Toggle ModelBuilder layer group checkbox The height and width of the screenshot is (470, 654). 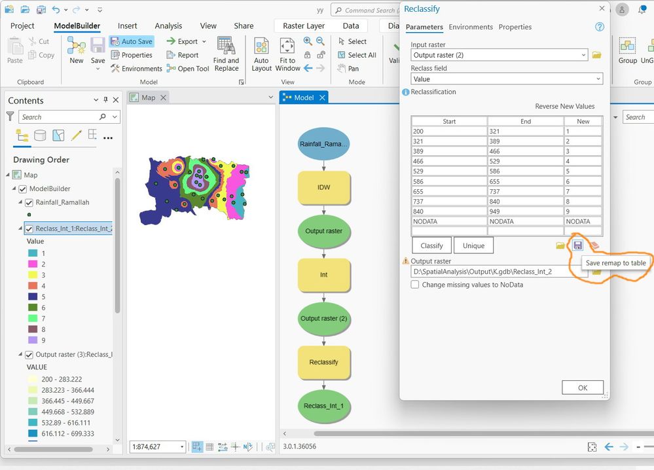pyautogui.click(x=23, y=189)
